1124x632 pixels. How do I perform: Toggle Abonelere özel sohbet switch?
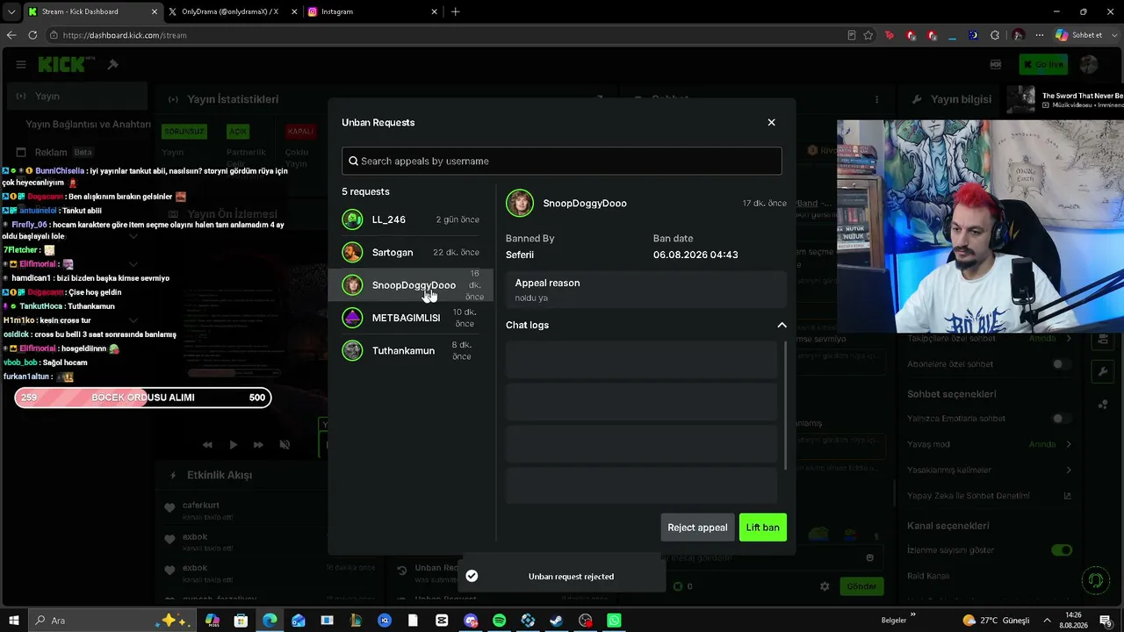(x=1062, y=364)
